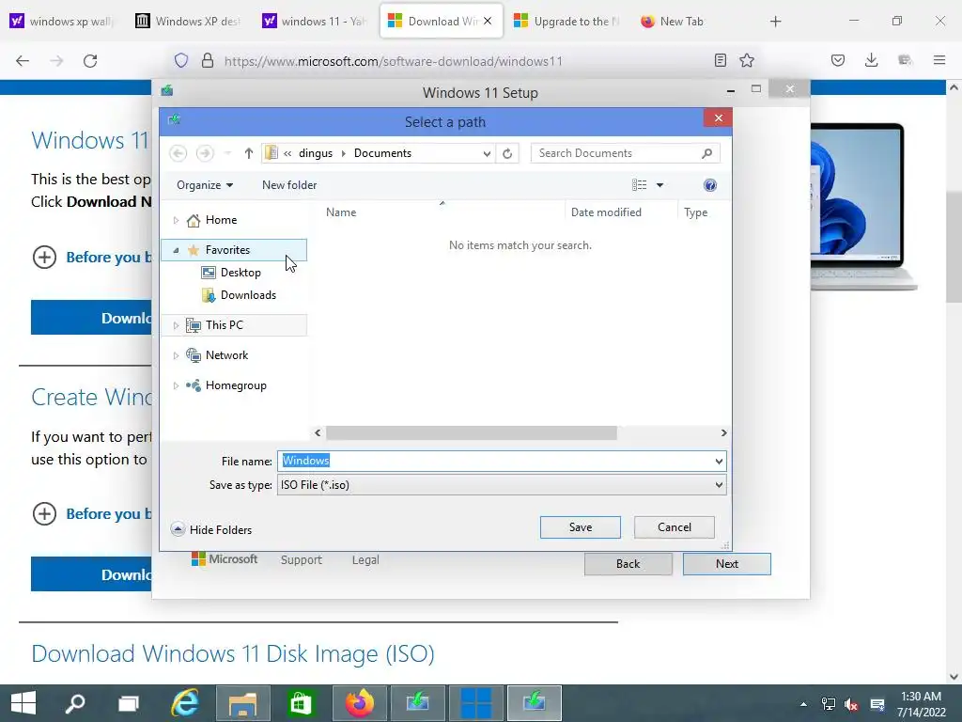The width and height of the screenshot is (962, 722).
Task: View site security lock icon
Action: 208,60
